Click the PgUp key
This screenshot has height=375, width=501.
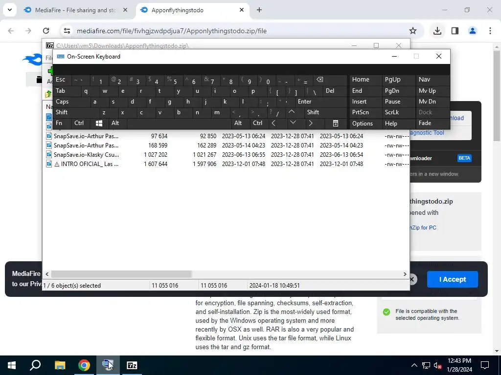[398, 80]
